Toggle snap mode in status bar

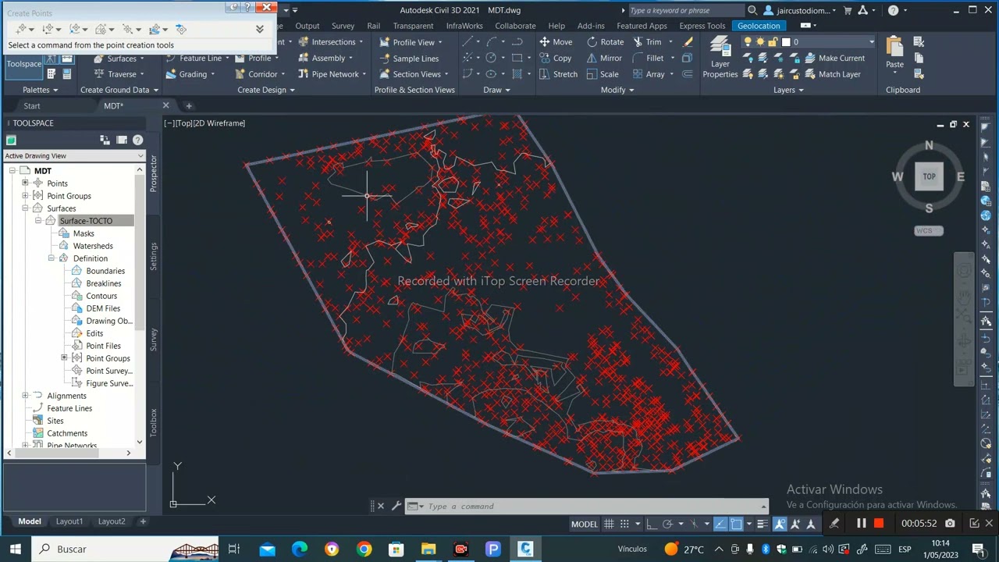(x=624, y=524)
